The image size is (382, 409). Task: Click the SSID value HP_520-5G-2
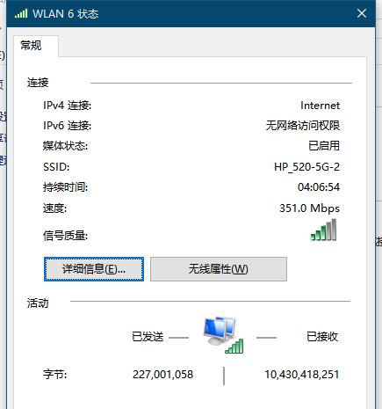tap(306, 167)
